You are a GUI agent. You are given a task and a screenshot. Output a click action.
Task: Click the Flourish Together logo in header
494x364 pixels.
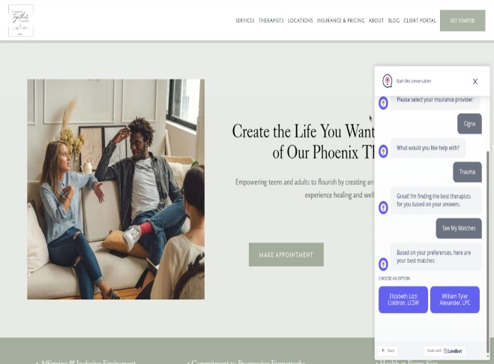[x=21, y=20]
